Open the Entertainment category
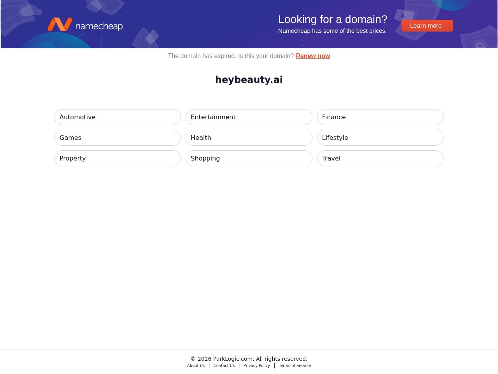This screenshot has height=374, width=498. point(249,117)
